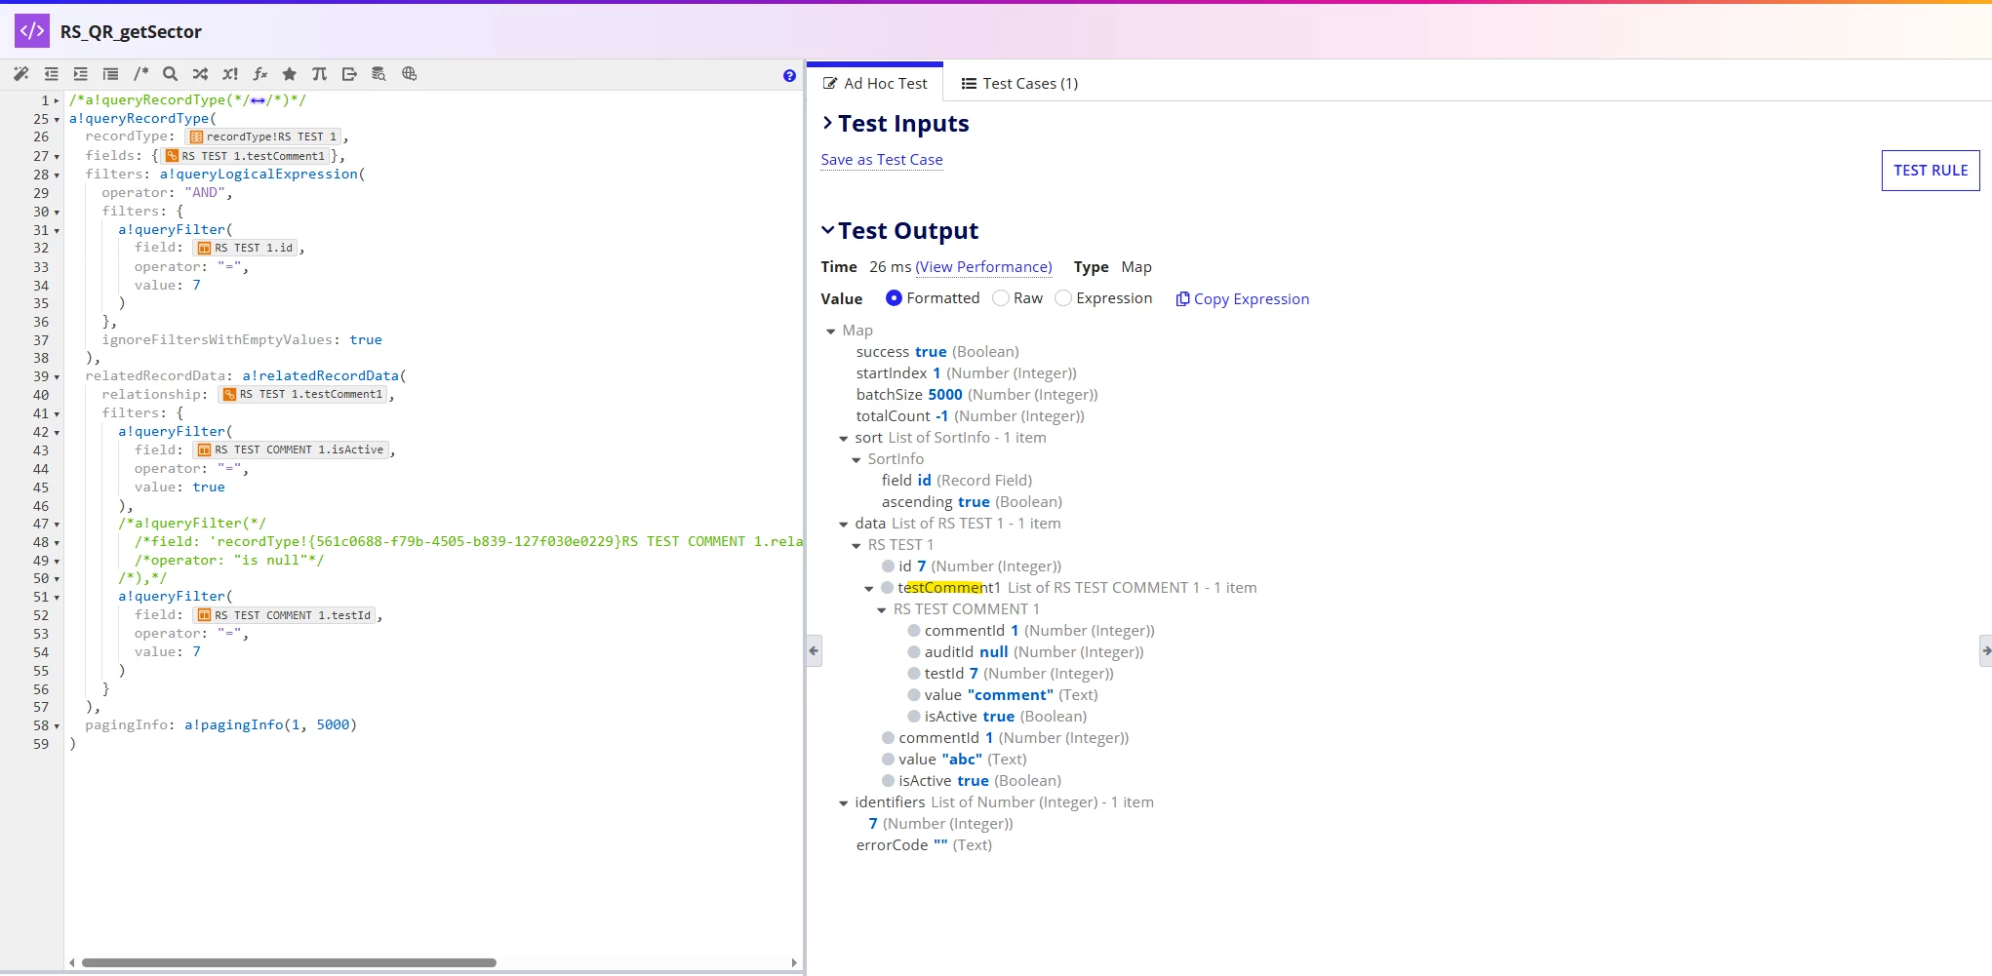Click the recordType!RS TEST 1 token on line 26

[263, 137]
